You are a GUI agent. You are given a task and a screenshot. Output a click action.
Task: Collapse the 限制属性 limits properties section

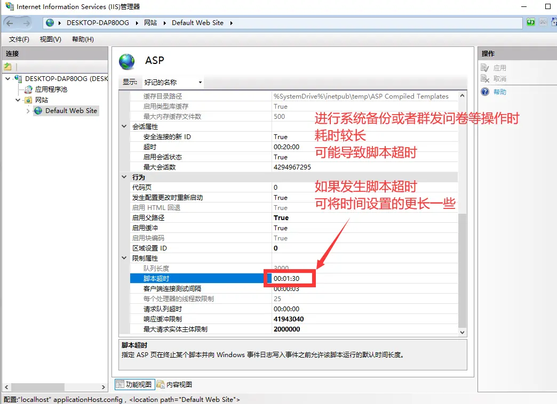point(125,258)
